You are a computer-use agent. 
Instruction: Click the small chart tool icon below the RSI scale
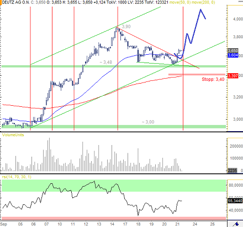[x=235, y=224]
